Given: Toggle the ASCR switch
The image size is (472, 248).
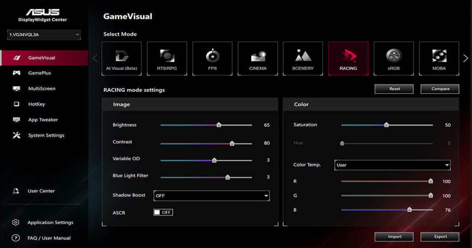Looking at the screenshot, I should point(163,212).
